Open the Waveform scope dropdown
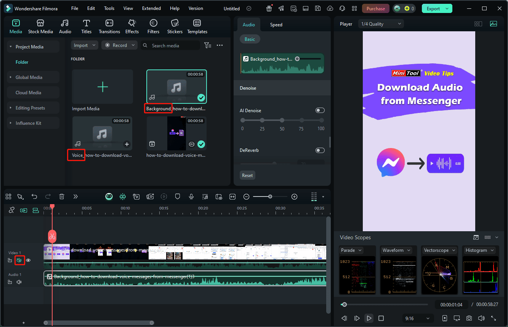The height and width of the screenshot is (327, 508). click(x=397, y=250)
